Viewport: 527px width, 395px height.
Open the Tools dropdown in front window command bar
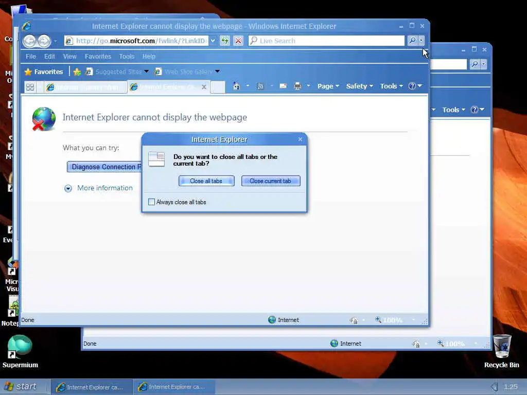coord(391,86)
